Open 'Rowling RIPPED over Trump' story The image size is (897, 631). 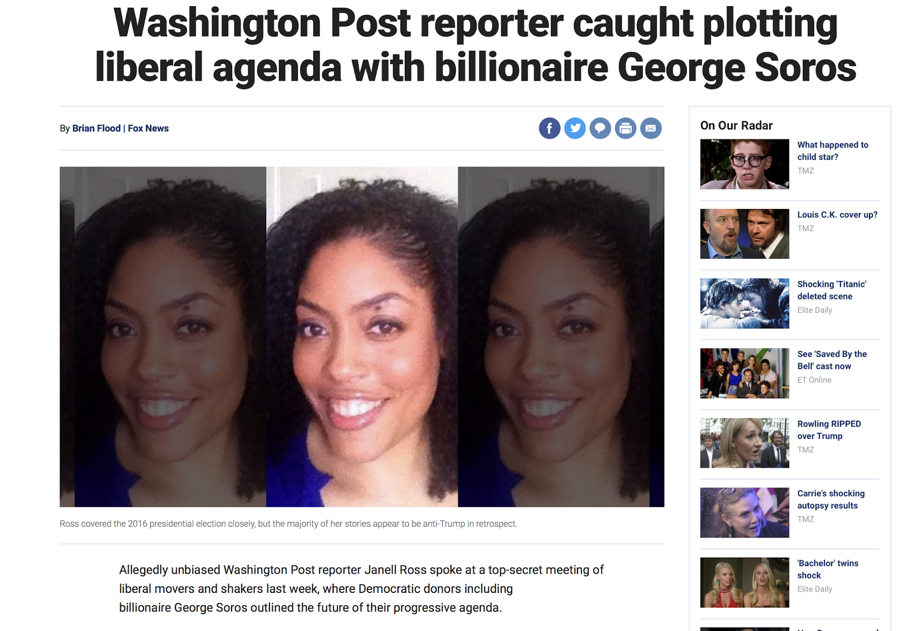click(829, 430)
